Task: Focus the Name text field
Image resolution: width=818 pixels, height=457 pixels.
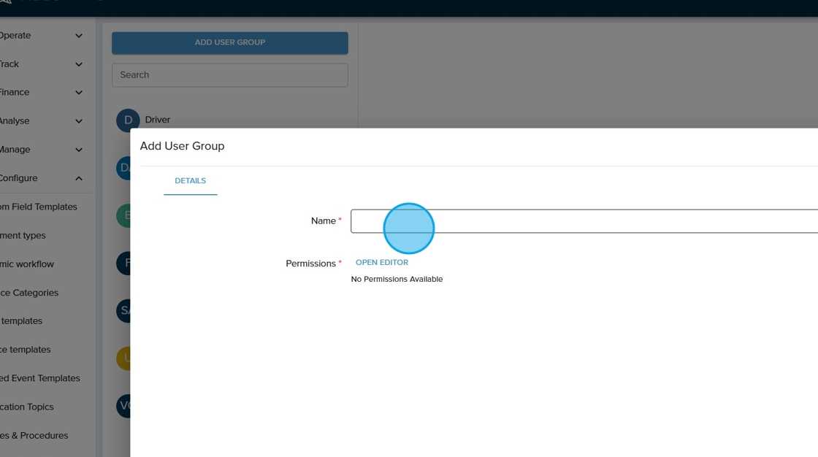Action: (x=584, y=221)
